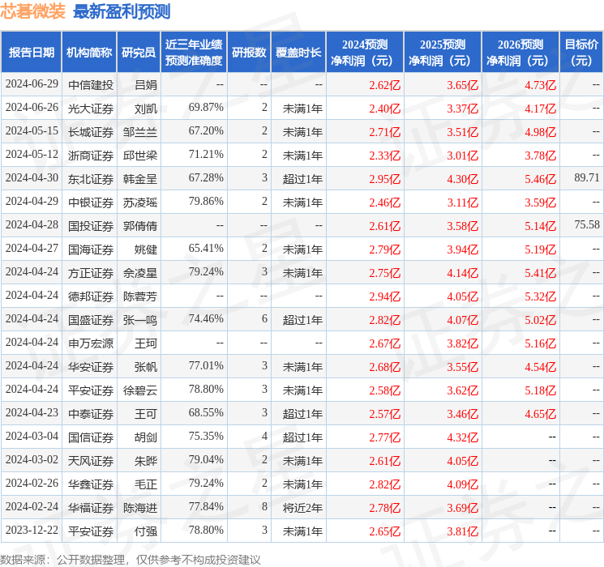Click researcher name 付强

coord(146,531)
